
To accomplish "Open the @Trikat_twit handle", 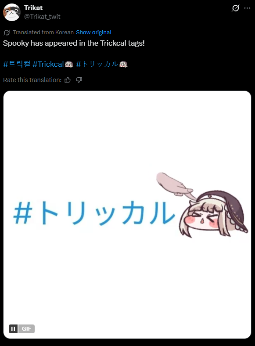I will coord(42,17).
